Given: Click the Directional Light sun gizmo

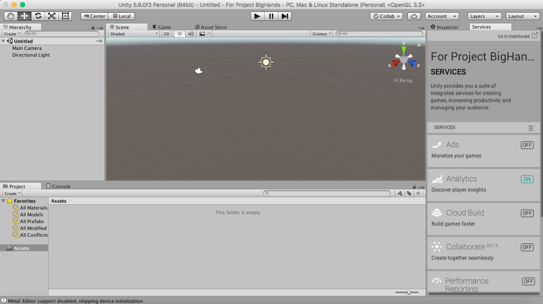Looking at the screenshot, I should point(266,62).
